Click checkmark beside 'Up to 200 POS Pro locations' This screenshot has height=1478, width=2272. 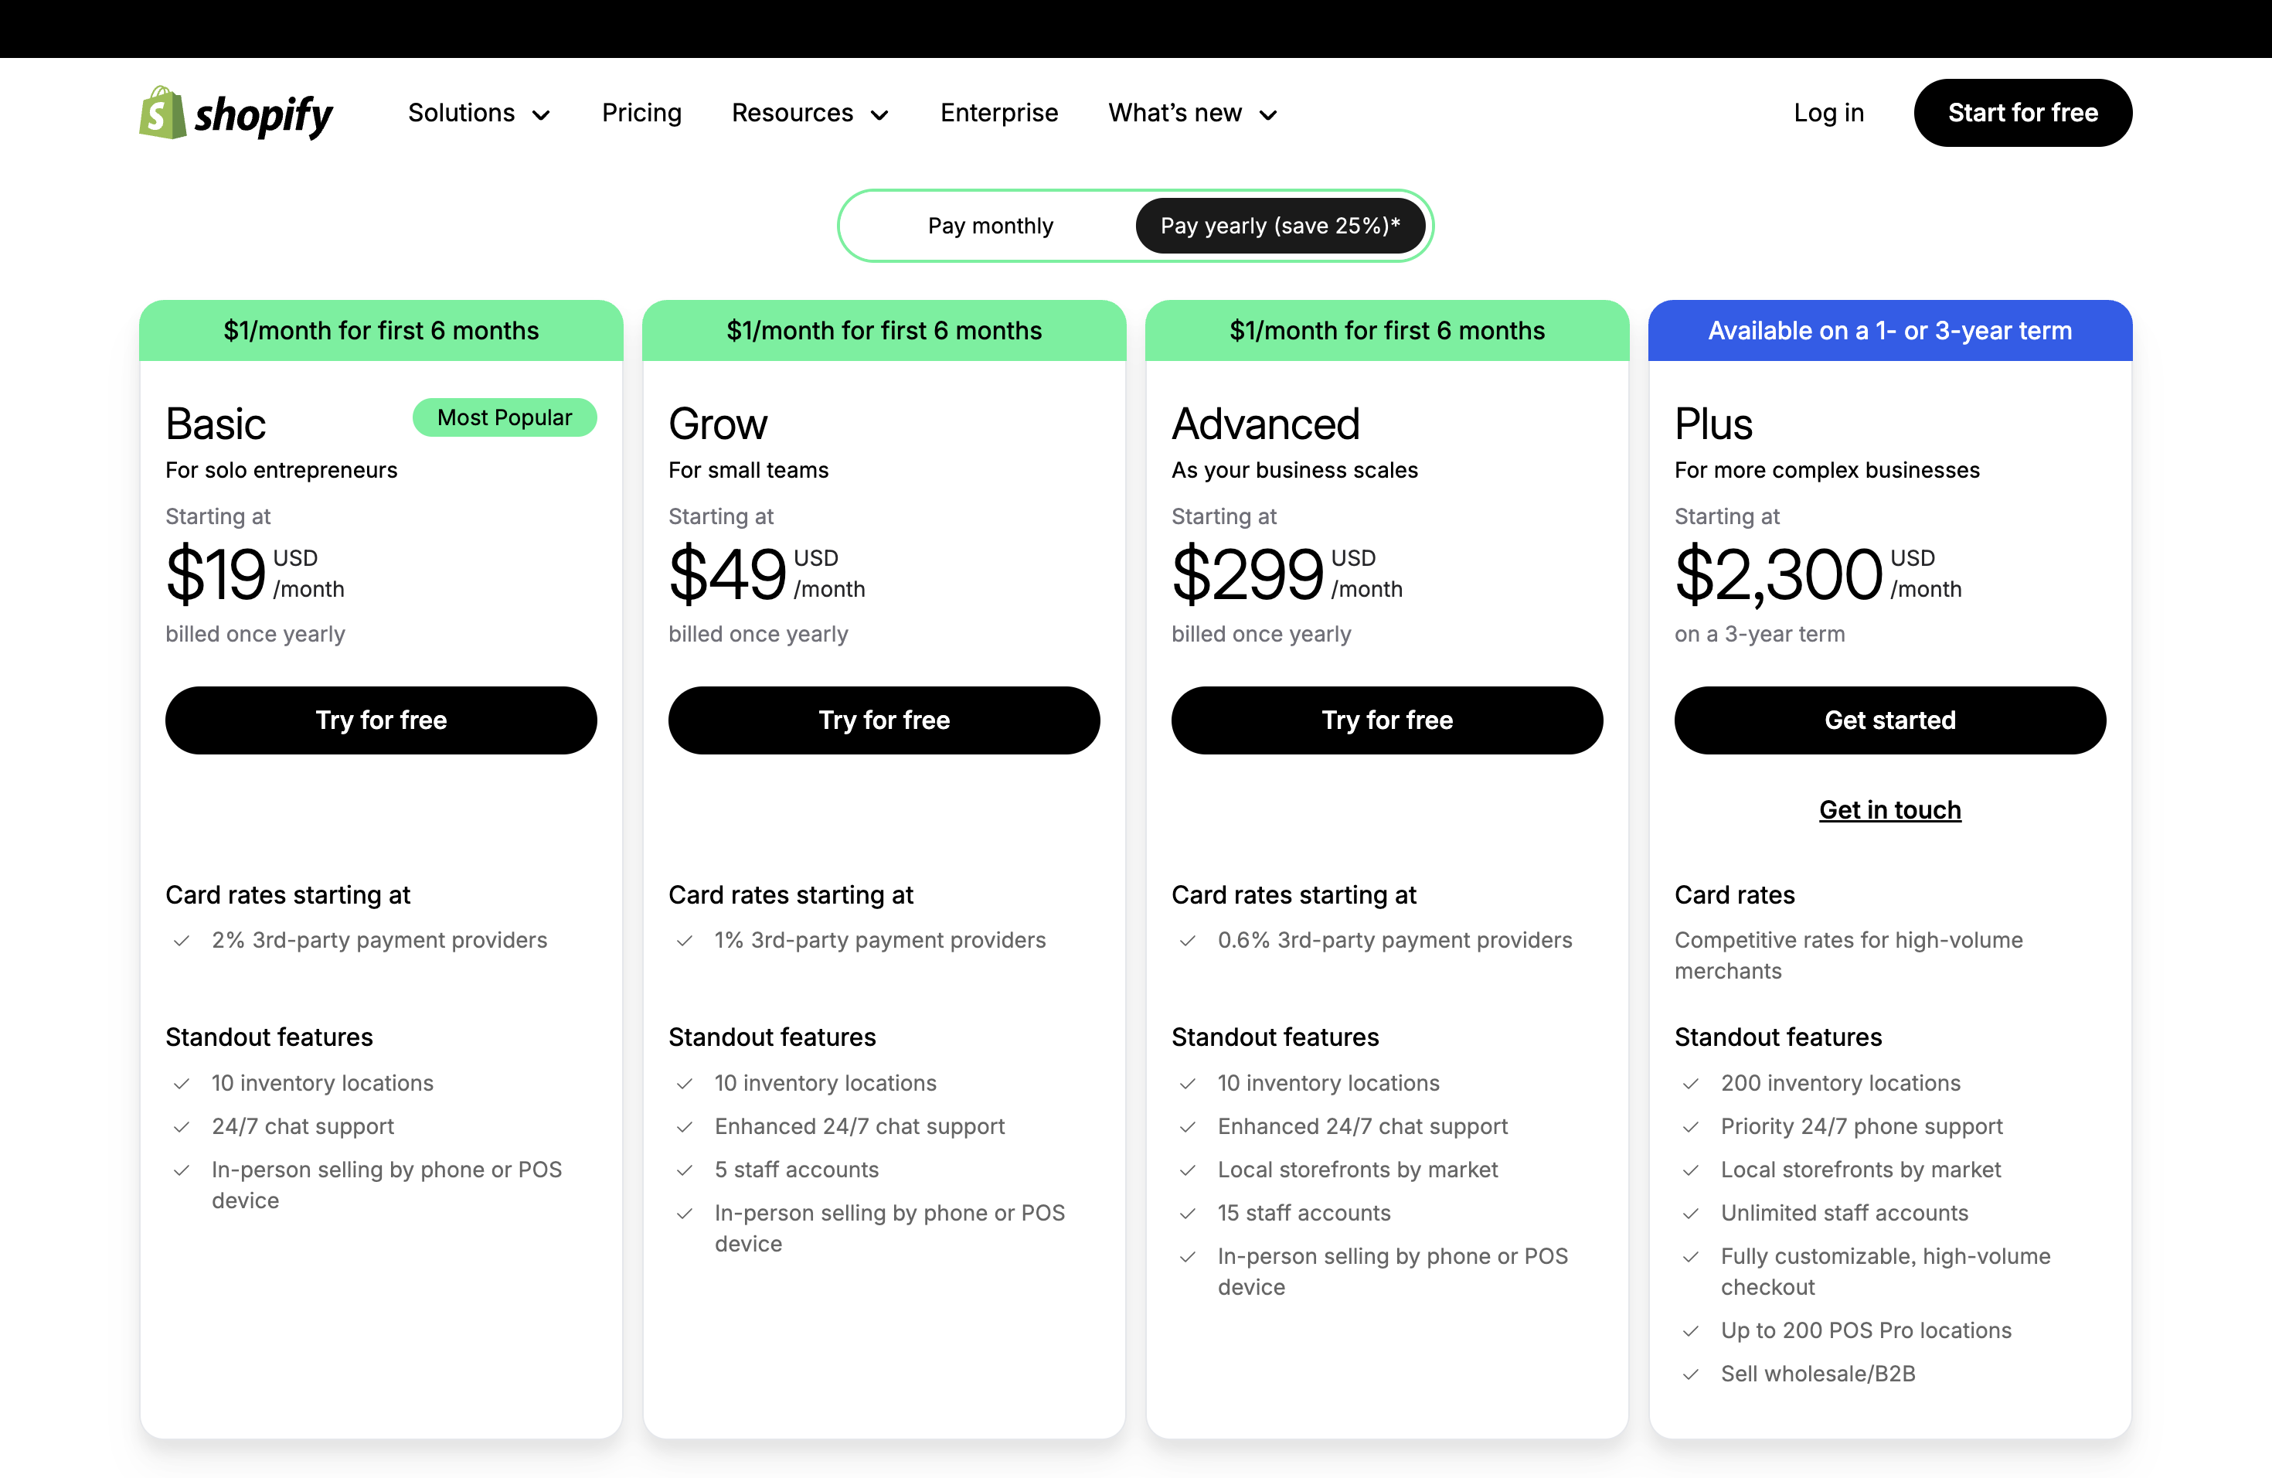point(1691,1331)
